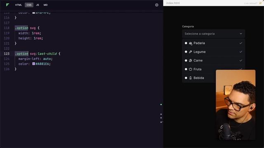
Task: Click the apple icon beside Fruta
Action: click(191, 69)
